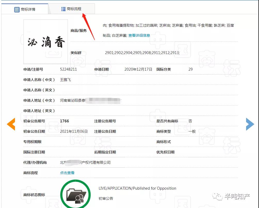The image size is (259, 208).
Task: Select the status text LIVE/APPLICATION/Published for Opposition
Action: [137, 188]
